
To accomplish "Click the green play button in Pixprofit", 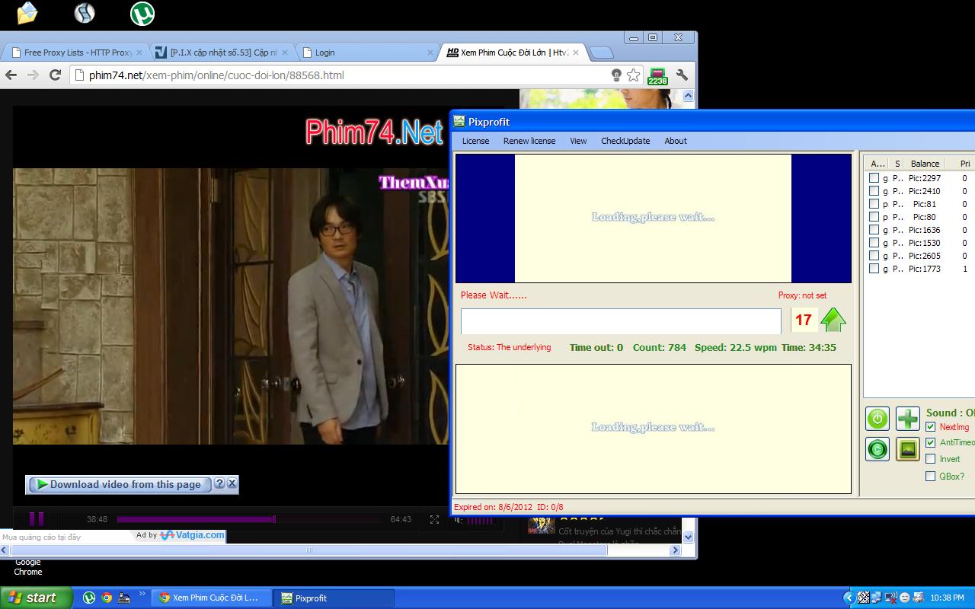I will point(877,449).
